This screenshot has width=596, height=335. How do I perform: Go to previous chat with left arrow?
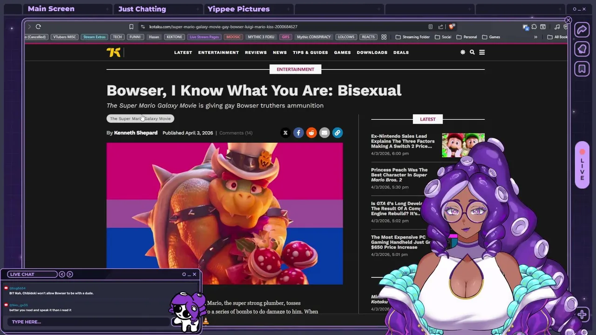point(62,274)
